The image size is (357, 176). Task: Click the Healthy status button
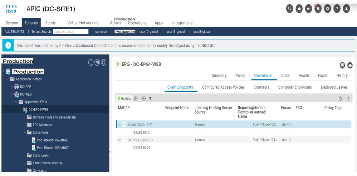pyautogui.click(x=124, y=98)
